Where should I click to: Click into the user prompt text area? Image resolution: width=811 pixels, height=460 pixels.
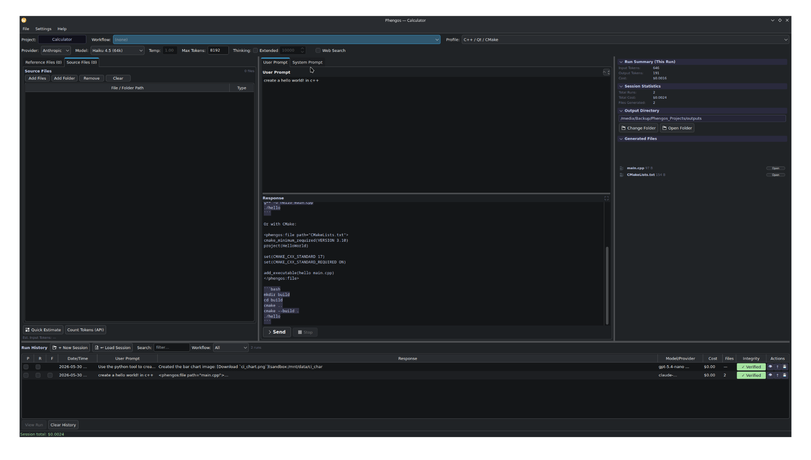coord(436,135)
